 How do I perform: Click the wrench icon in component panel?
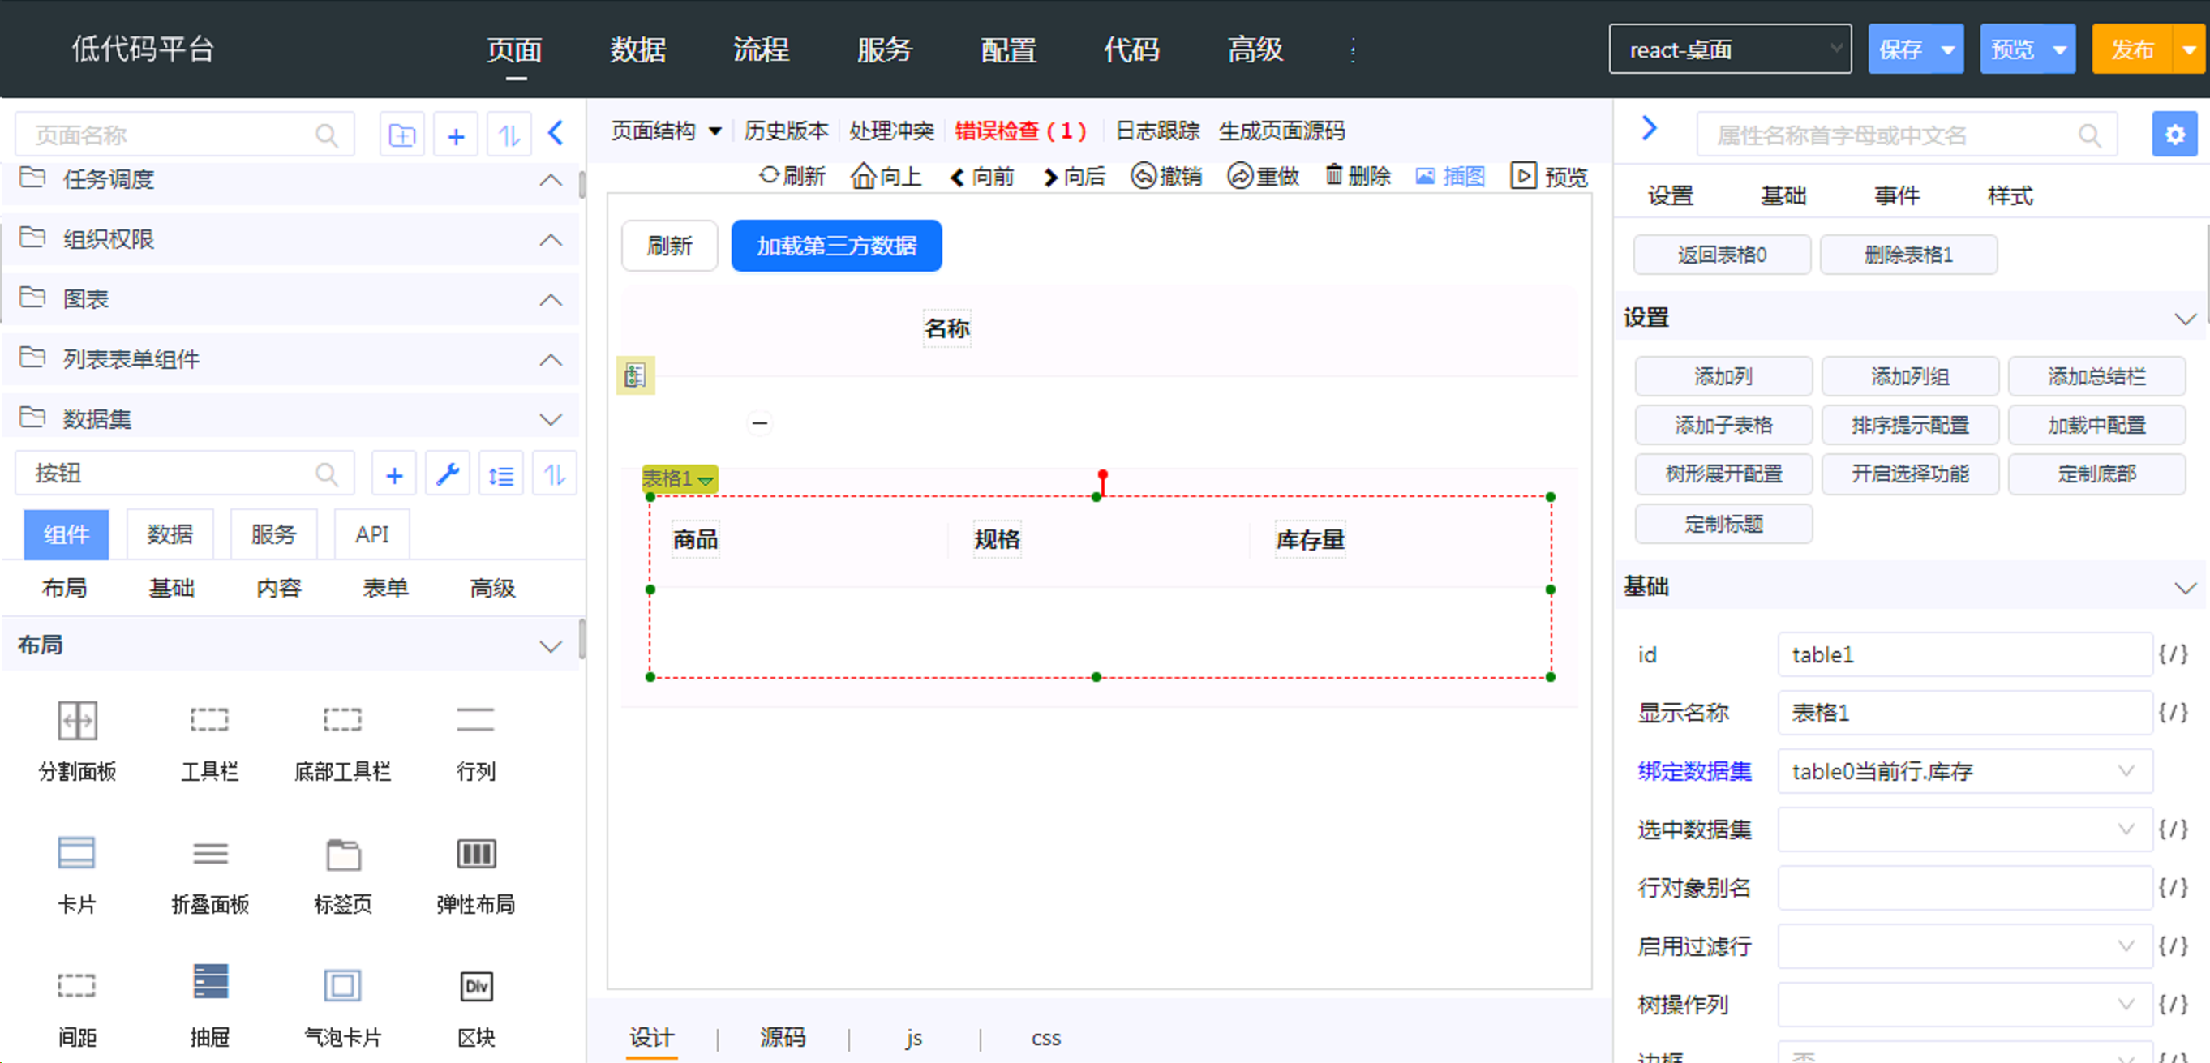pyautogui.click(x=448, y=474)
